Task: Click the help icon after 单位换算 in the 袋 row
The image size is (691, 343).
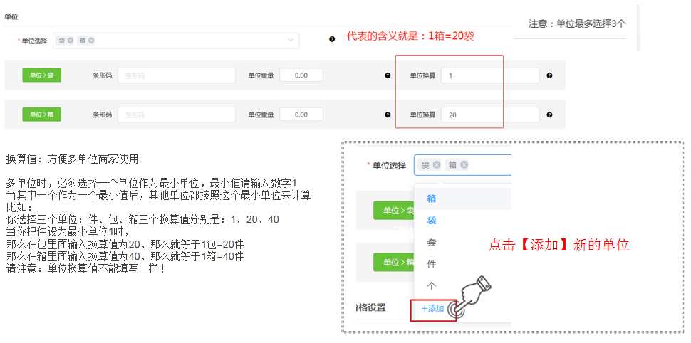Action: pyautogui.click(x=549, y=75)
